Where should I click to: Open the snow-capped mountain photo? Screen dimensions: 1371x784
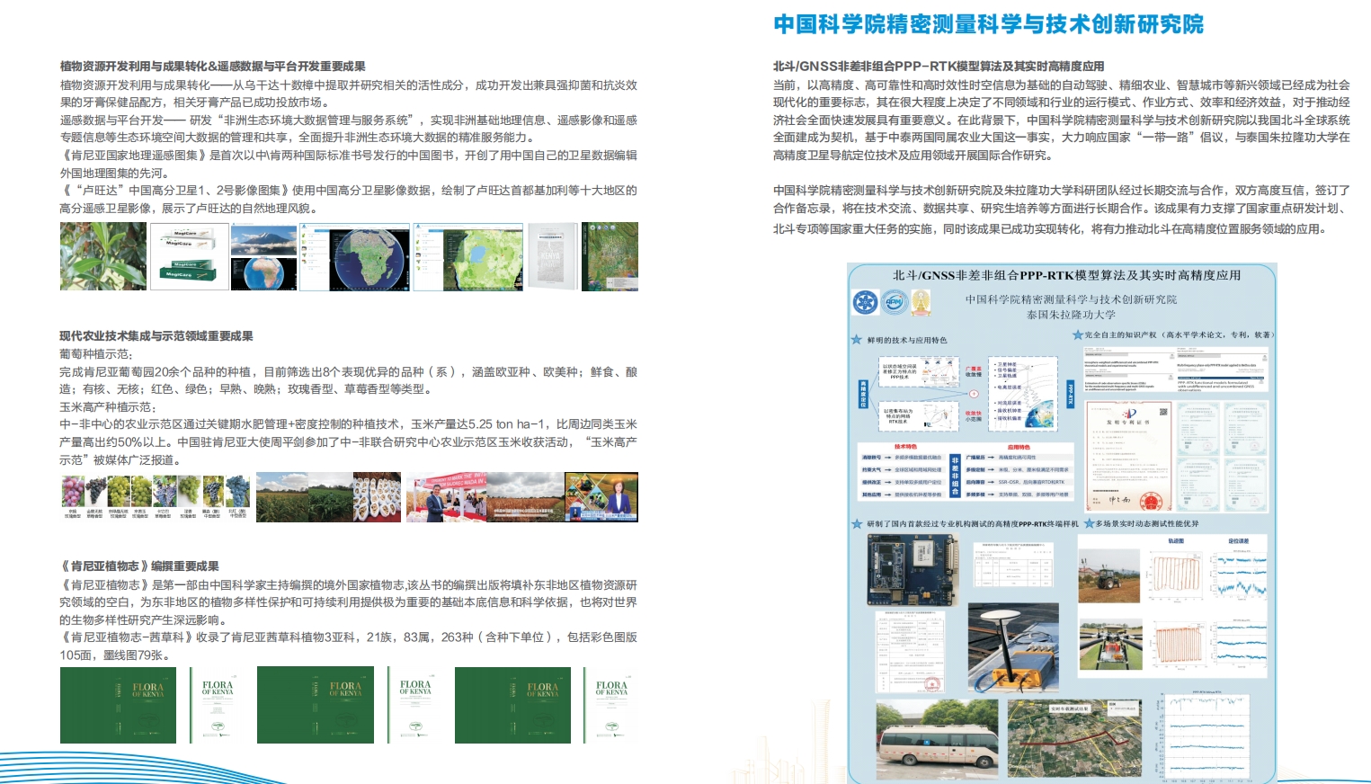263,239
